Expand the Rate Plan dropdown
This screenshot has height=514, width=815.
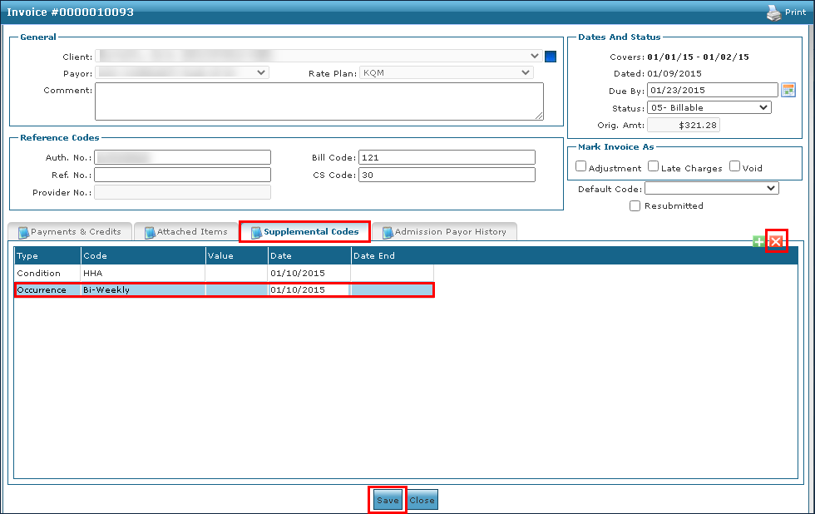447,72
